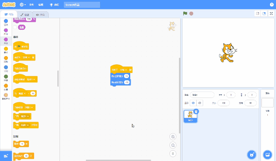The height and width of the screenshot is (161, 276).
Task: Show the sprite with the eye toggle
Action: [x=193, y=103]
